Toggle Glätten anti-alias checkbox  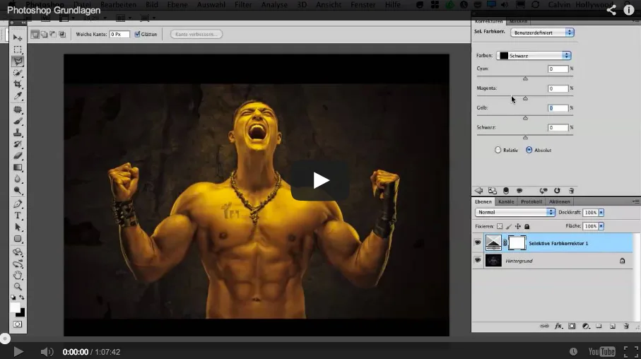tap(137, 35)
